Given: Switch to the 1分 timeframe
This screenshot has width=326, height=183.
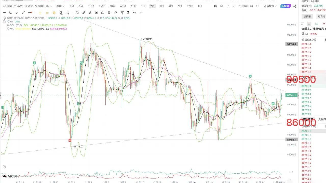Looking at the screenshot, I should [72, 6].
